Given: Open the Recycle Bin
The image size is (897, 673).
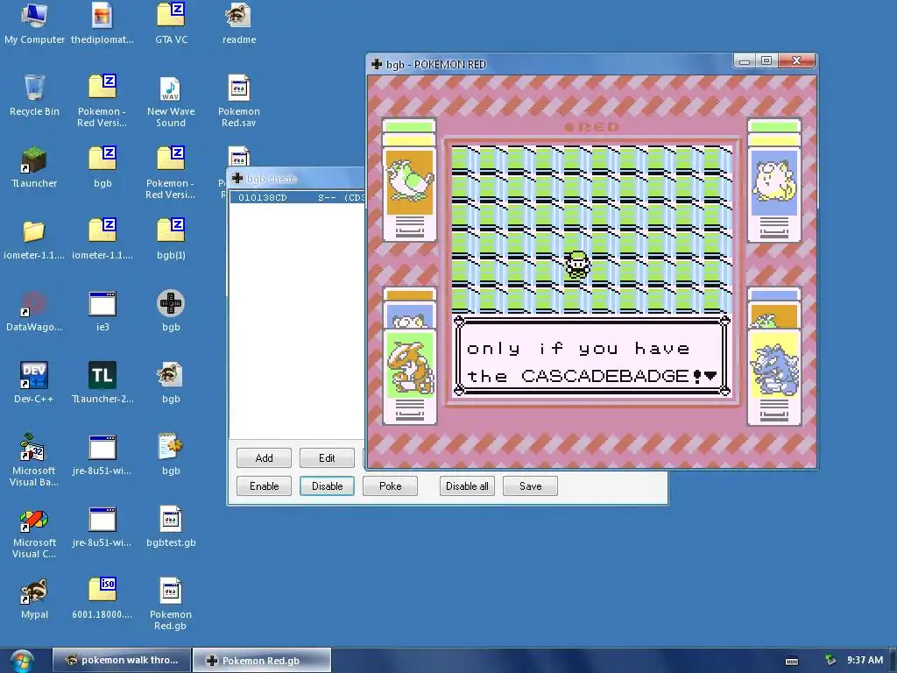Looking at the screenshot, I should tap(34, 96).
